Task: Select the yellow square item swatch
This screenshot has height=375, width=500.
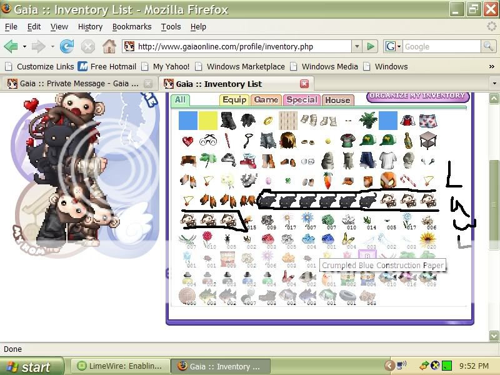Action: (x=207, y=120)
